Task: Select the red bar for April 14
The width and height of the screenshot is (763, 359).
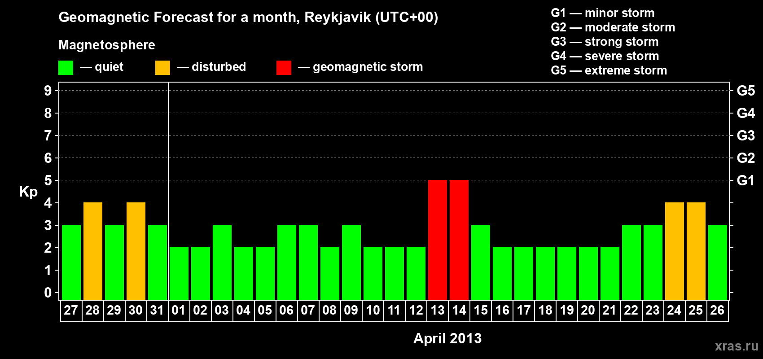Action: click(459, 240)
